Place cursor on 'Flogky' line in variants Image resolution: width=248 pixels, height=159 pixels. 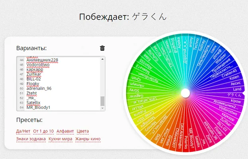point(33,84)
